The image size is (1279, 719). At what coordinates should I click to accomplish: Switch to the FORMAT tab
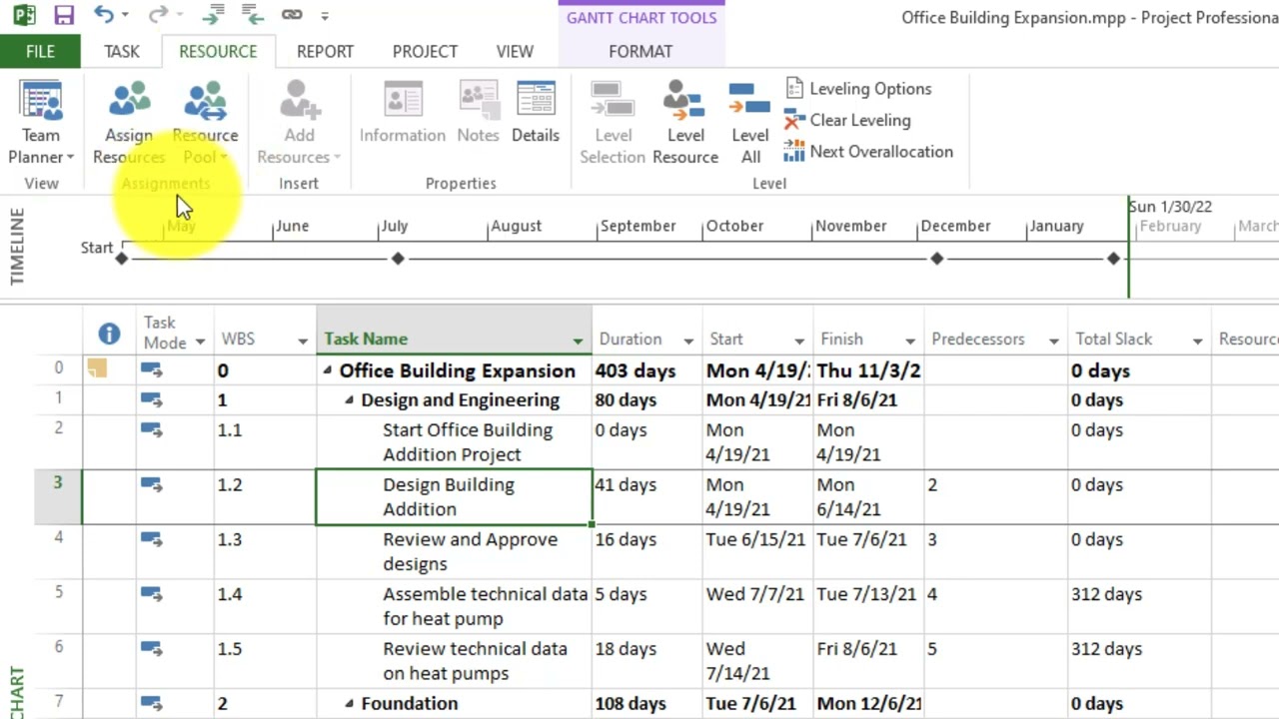coord(640,51)
